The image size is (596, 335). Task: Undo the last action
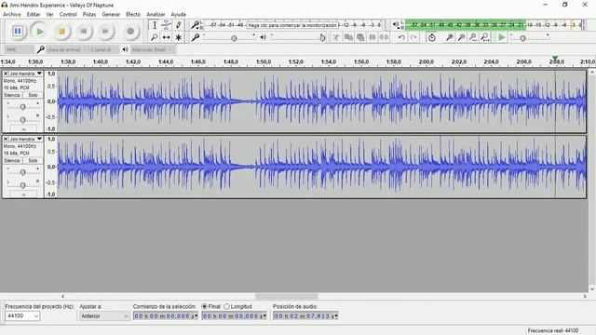pos(401,37)
